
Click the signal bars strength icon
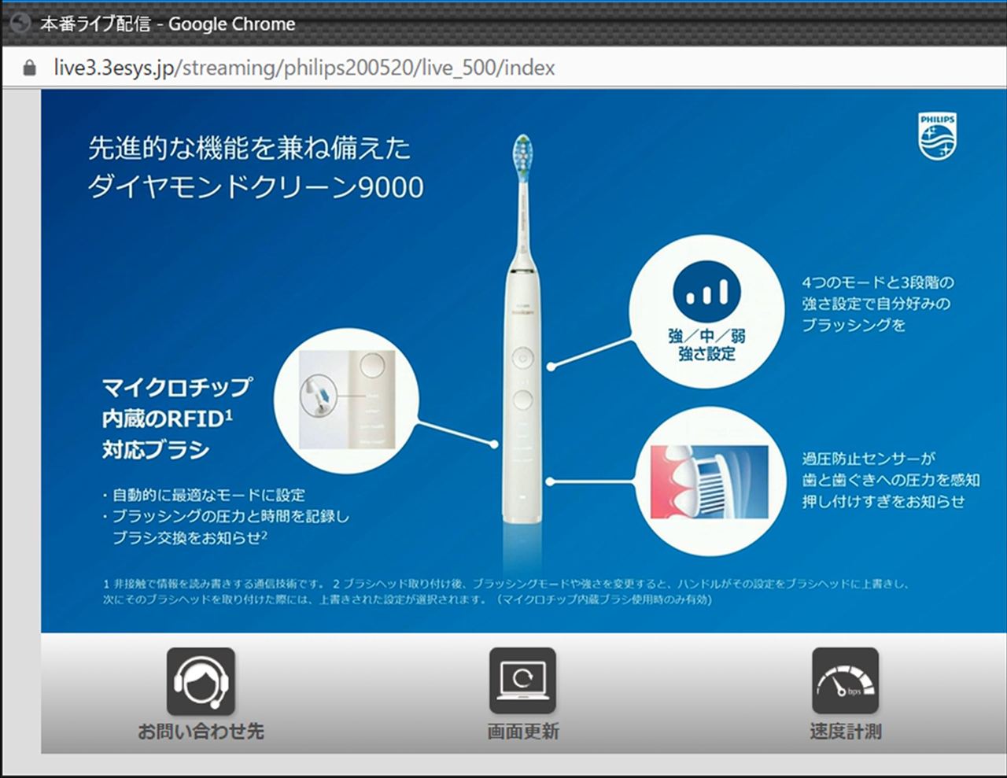click(x=706, y=293)
